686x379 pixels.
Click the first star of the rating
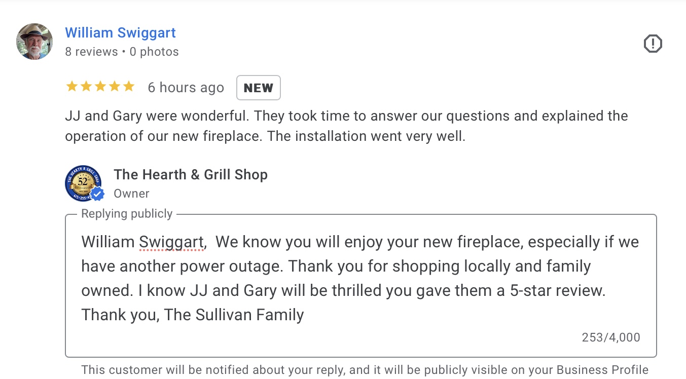72,87
